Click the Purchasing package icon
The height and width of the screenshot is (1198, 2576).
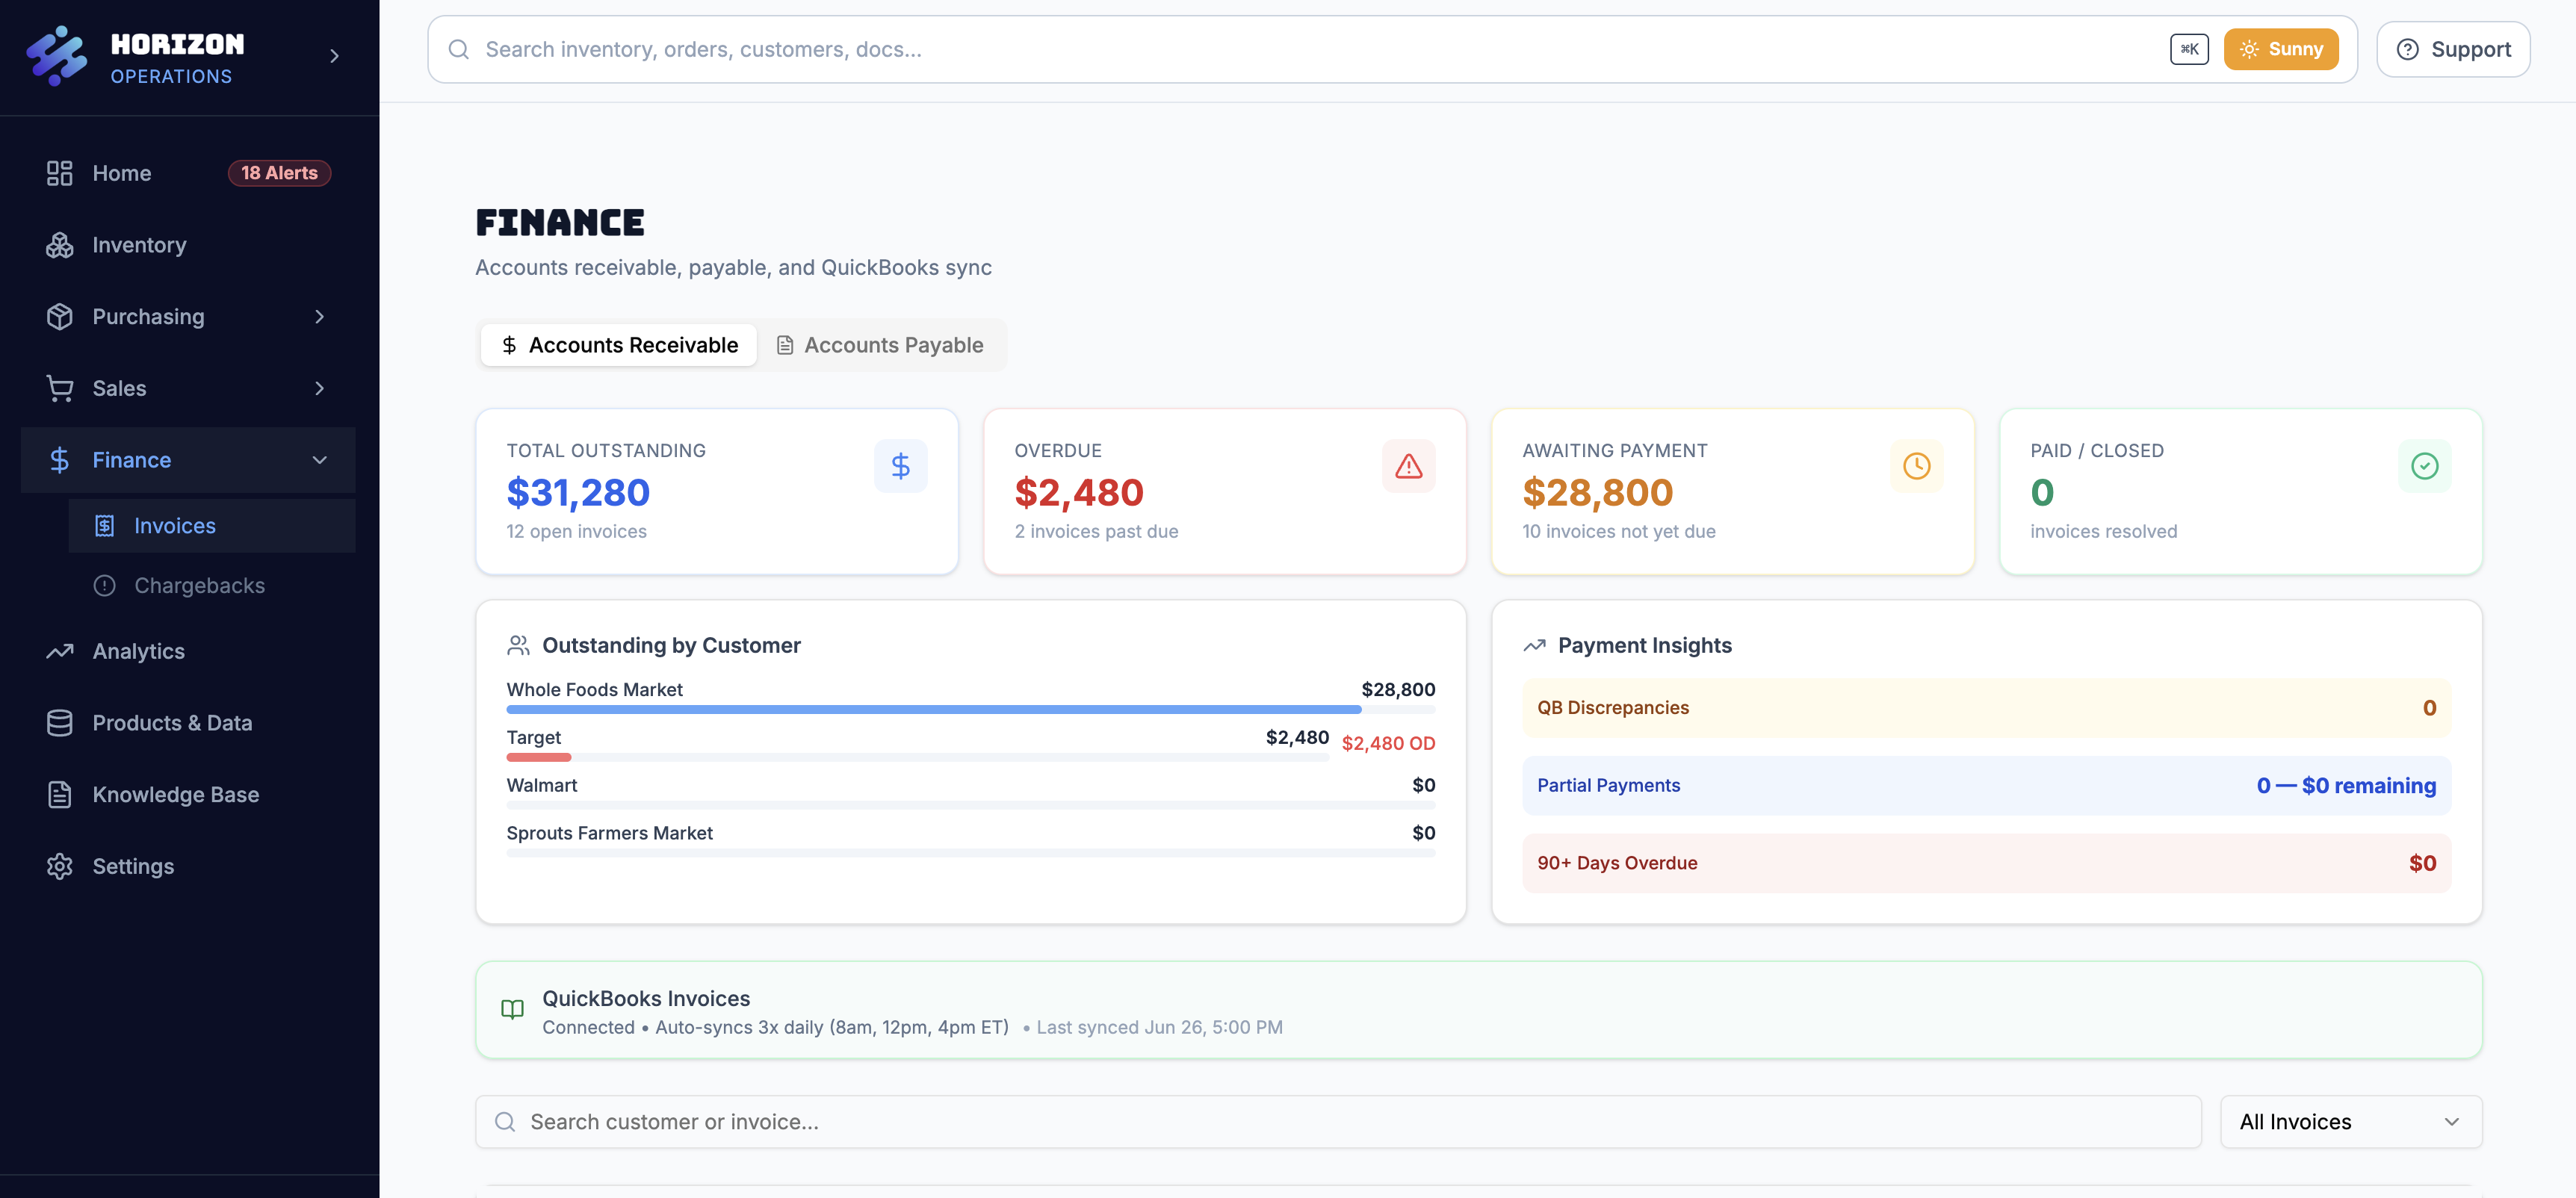(x=60, y=317)
